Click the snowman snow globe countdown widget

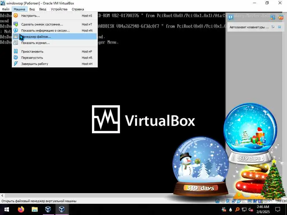201,166
